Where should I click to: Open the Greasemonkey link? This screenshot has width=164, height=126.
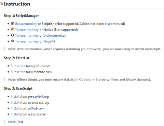tap(26, 24)
